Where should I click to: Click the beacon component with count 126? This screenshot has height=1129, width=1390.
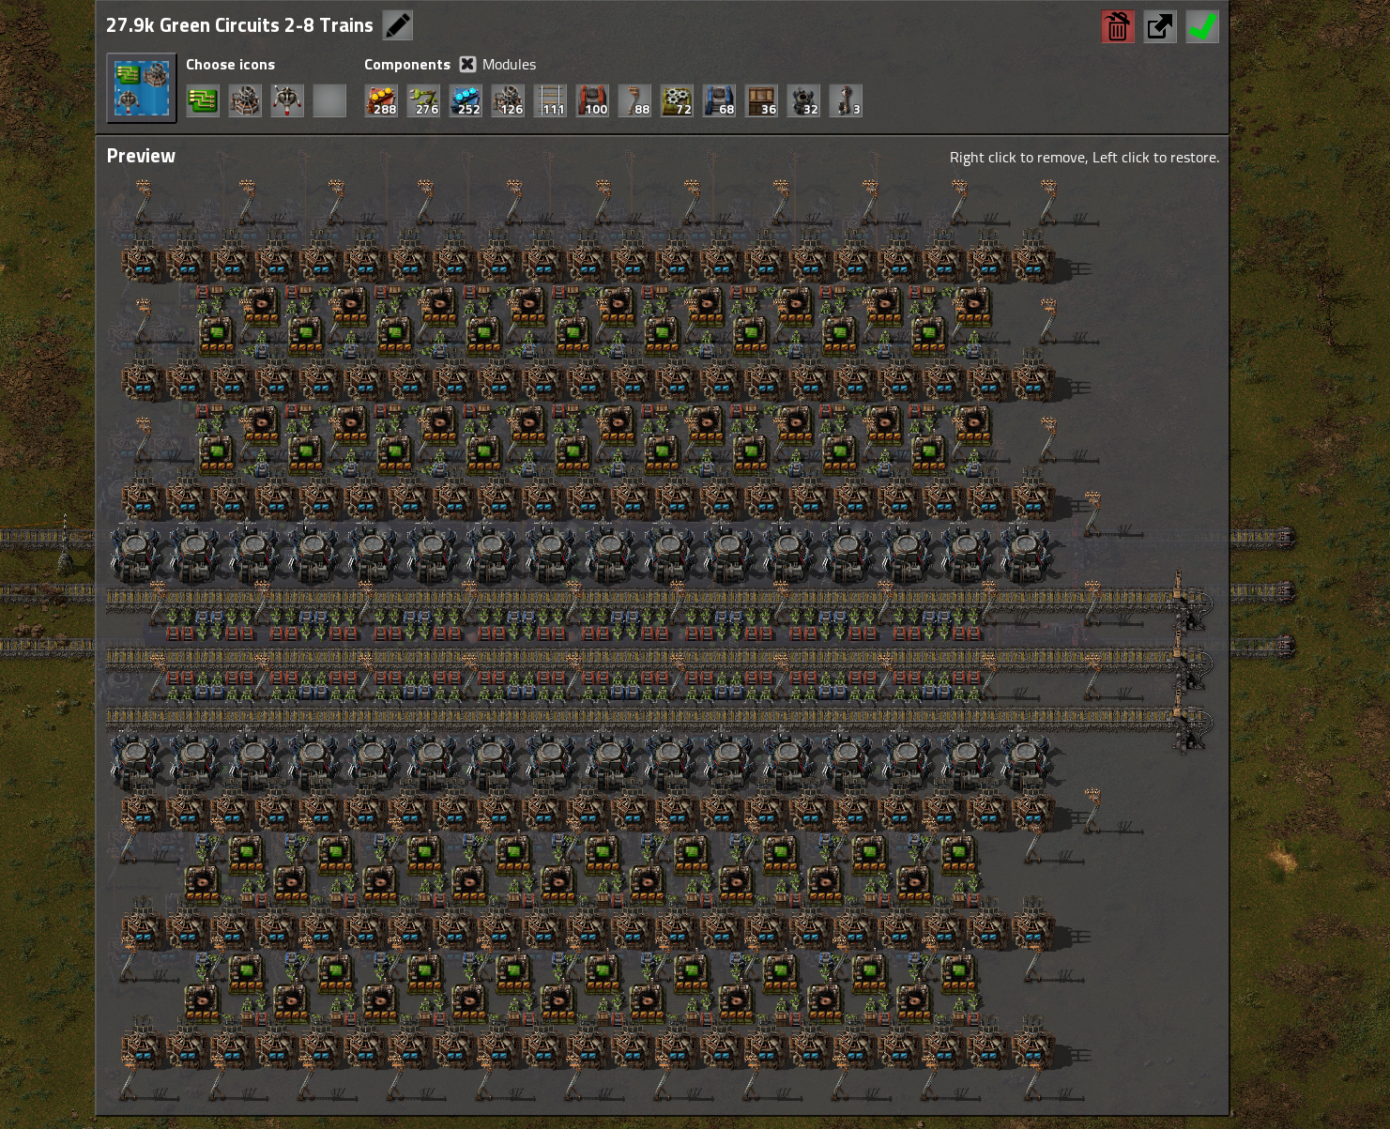click(x=508, y=100)
